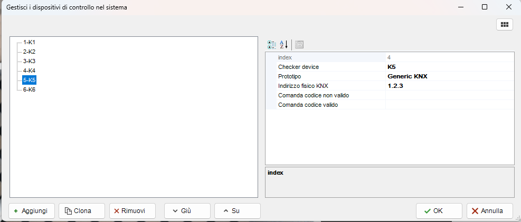Open the Prototipo Generic KNX field
The image size is (521, 222).
coord(449,76)
